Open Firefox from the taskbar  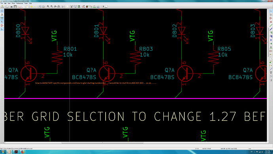pos(23,152)
